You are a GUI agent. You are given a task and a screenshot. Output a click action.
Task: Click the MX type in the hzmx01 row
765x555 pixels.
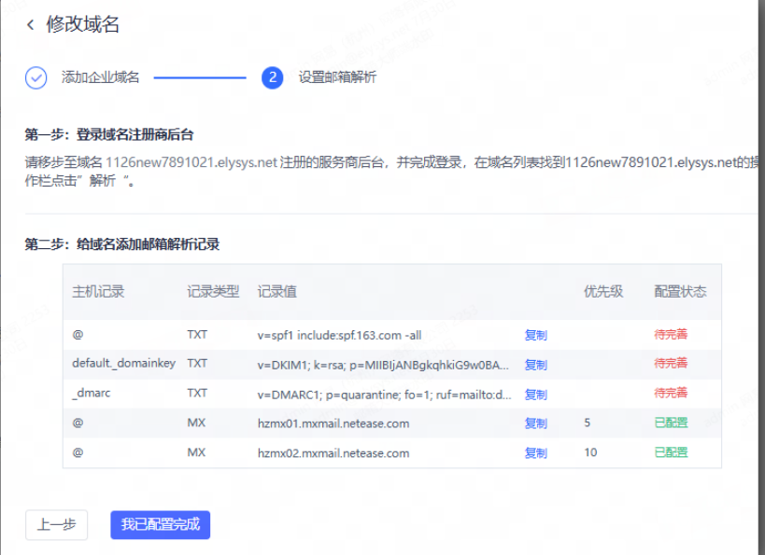point(196,423)
